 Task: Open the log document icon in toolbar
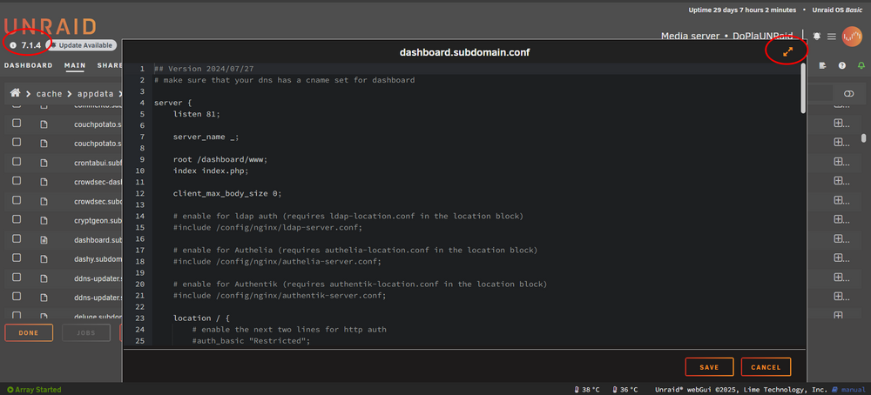[823, 65]
